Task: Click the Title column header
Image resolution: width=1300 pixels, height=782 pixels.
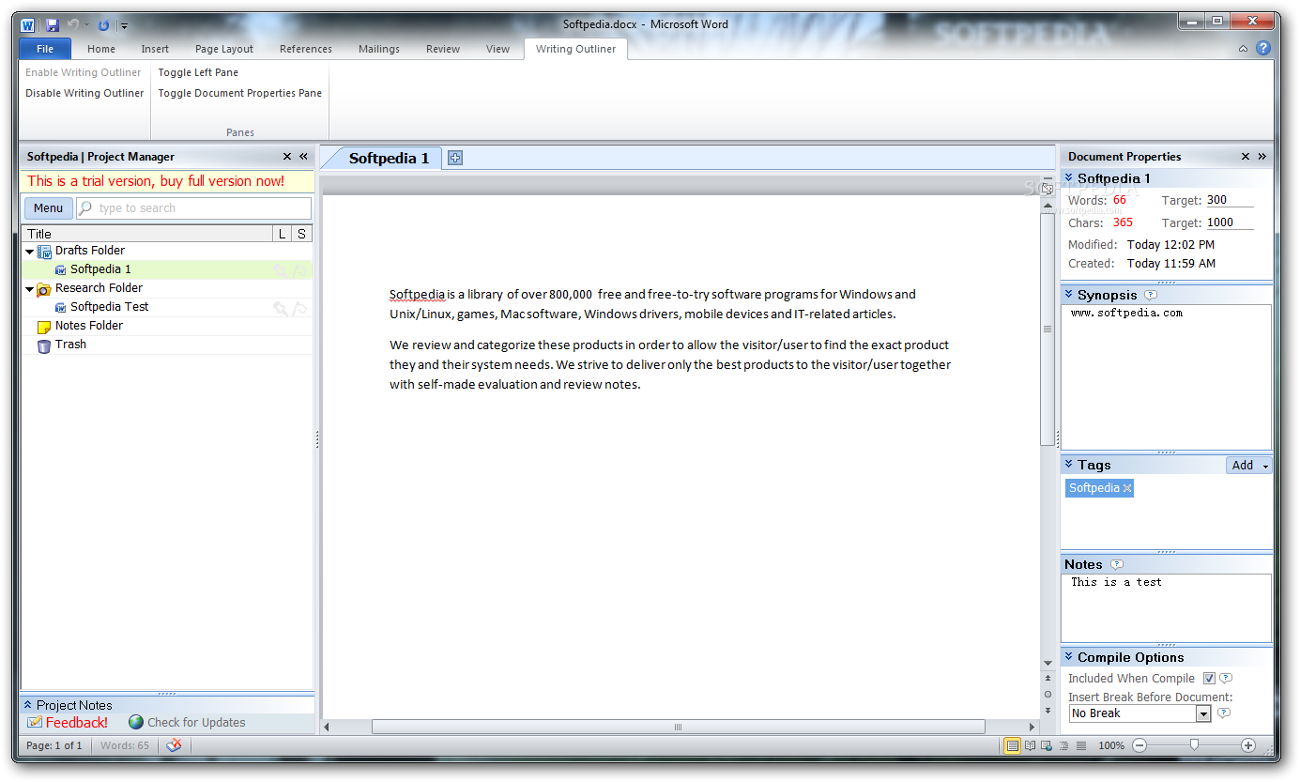Action: [x=147, y=234]
